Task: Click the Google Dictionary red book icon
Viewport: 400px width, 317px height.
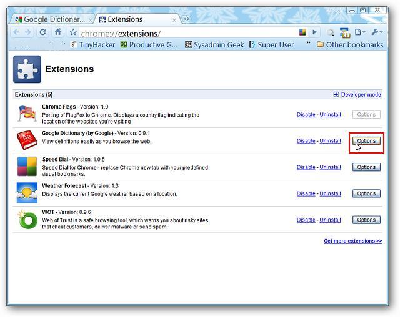Action: coord(27,141)
